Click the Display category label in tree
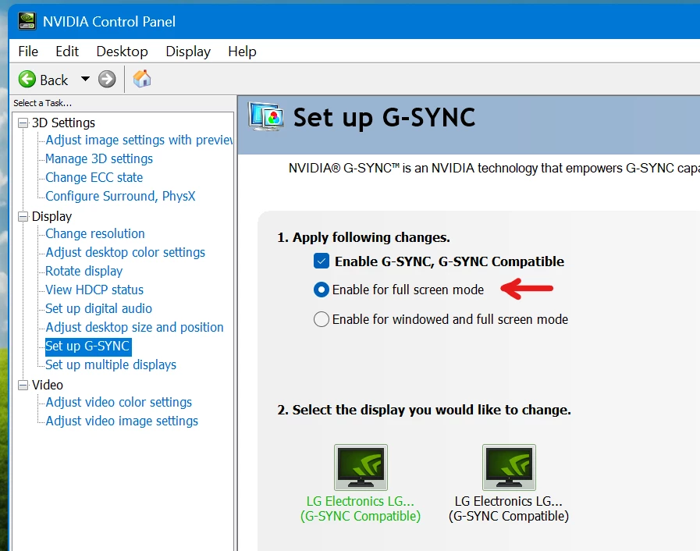This screenshot has height=551, width=700. click(x=52, y=216)
